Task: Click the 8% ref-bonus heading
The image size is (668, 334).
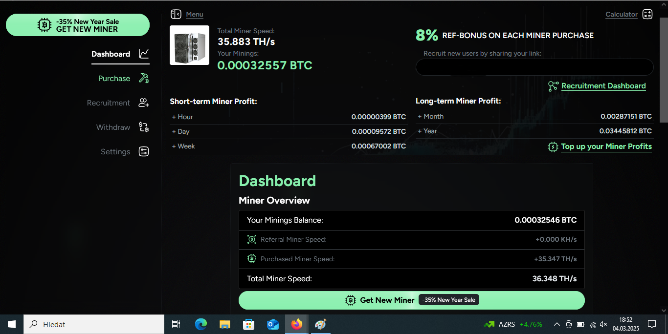Action: 505,35
